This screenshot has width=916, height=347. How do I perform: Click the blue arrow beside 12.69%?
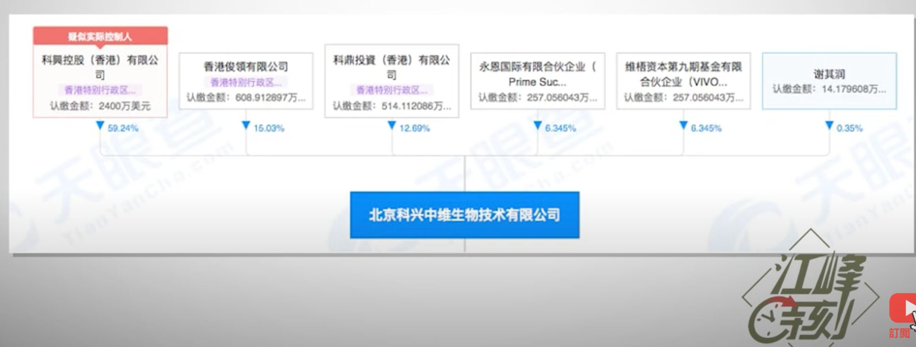pyautogui.click(x=392, y=125)
